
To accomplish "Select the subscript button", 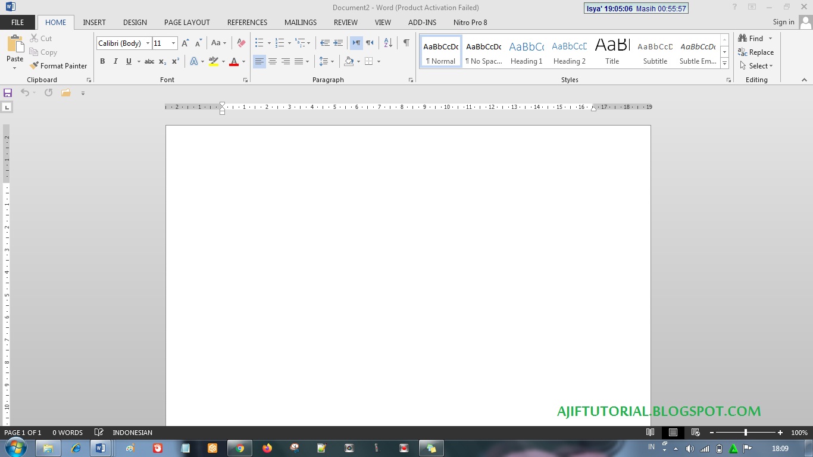I will pyautogui.click(x=162, y=61).
